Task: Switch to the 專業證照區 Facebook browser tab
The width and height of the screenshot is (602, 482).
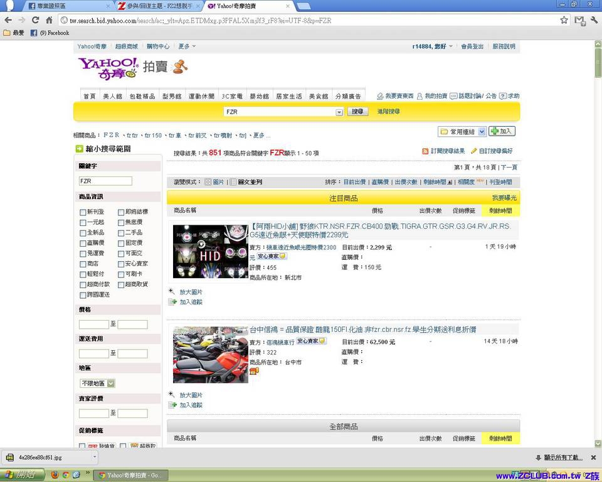Action: coord(69,6)
